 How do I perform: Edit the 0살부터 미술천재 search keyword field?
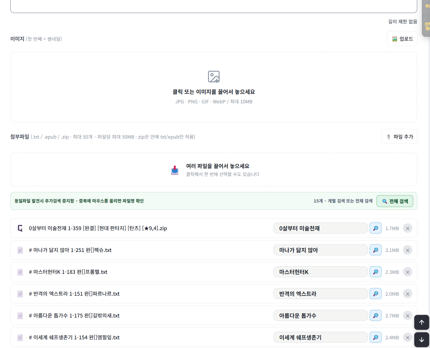(320, 228)
